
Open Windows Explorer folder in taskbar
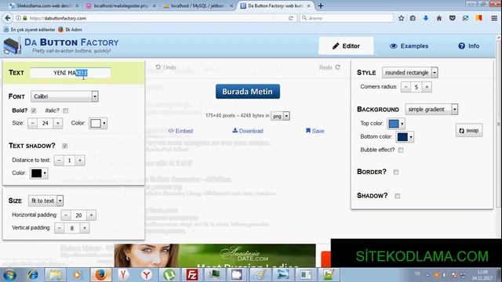click(x=55, y=275)
